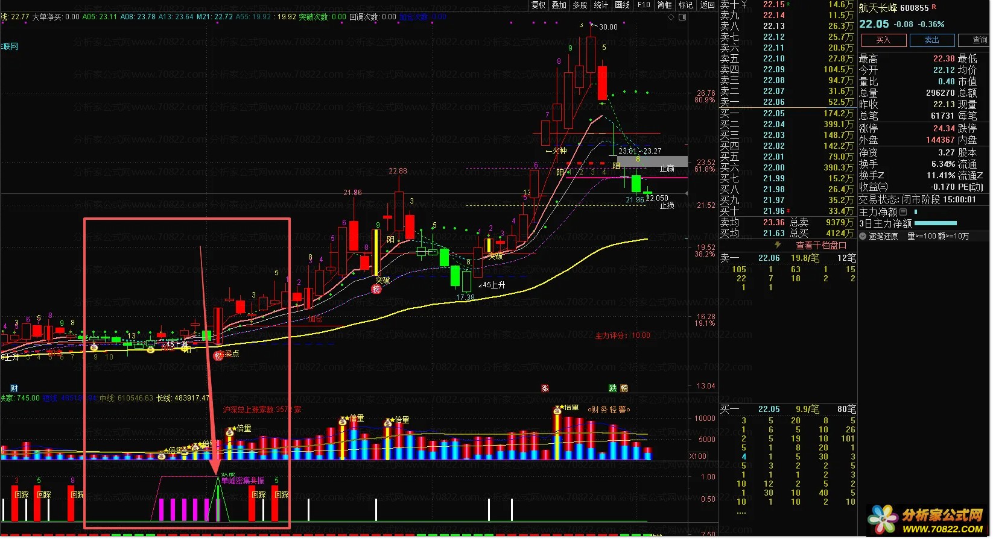Viewport: 993px width, 539px height.
Task: Click the 火种 chart annotation
Action: click(556, 151)
